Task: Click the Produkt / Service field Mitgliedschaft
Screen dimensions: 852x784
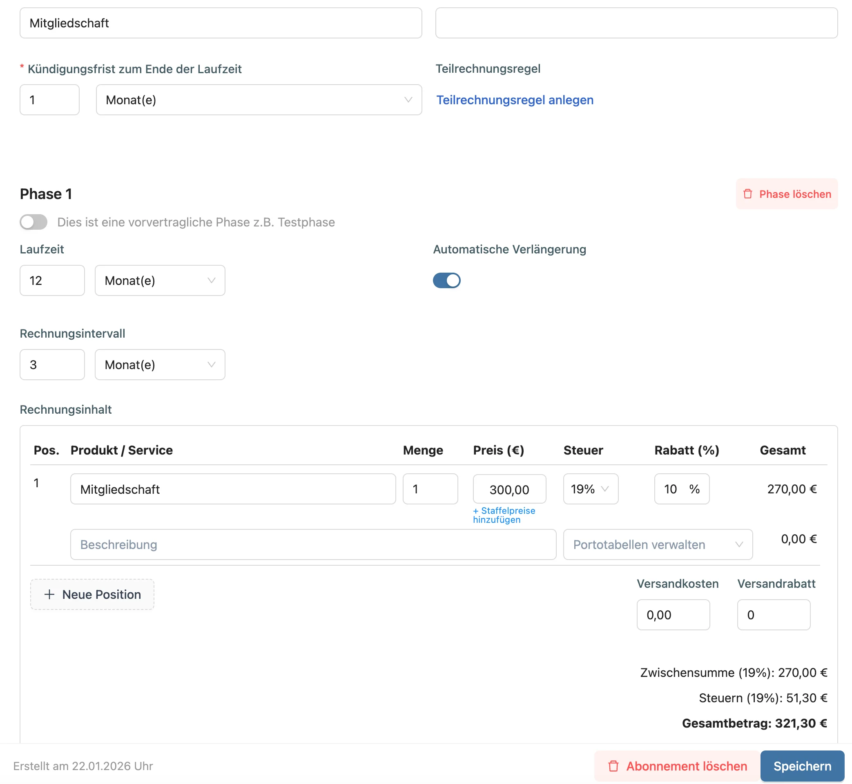Action: [x=233, y=489]
